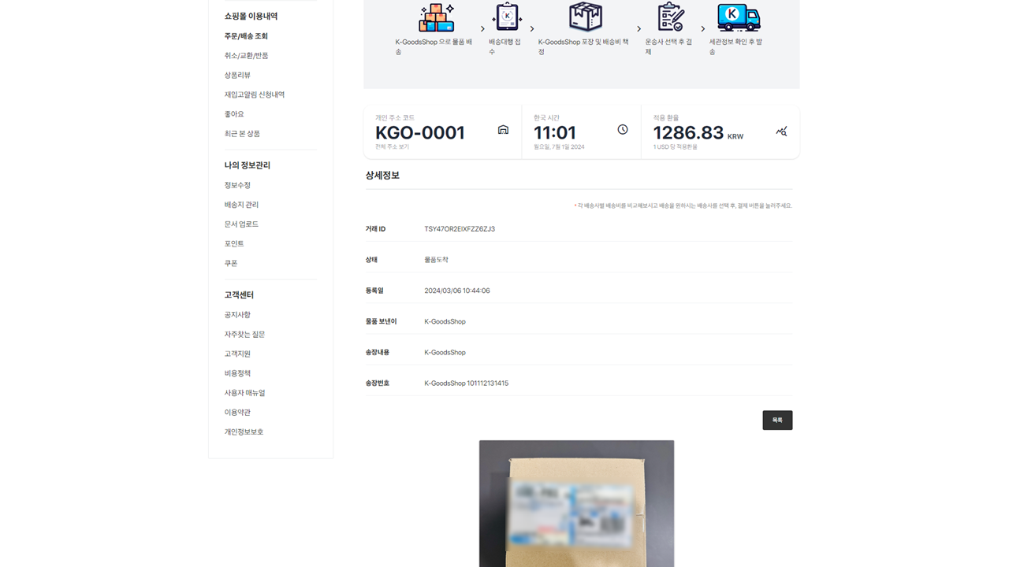This screenshot has height=567, width=1009.
Task: Click the open package box icon
Action: pos(585,17)
